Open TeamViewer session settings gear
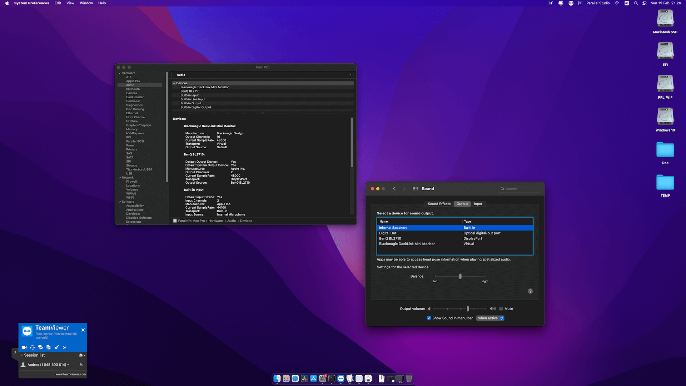Screen dimensions: 686x386 pyautogui.click(x=82, y=355)
